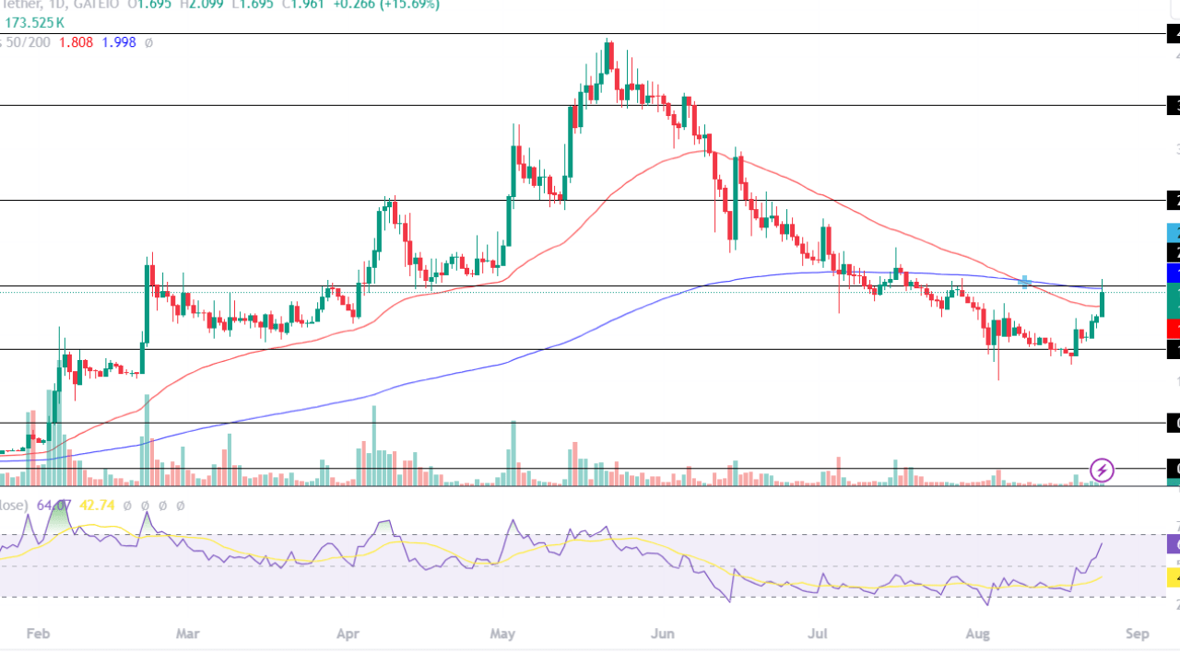Click the purple lightning bolt alert icon

[x=1102, y=471]
